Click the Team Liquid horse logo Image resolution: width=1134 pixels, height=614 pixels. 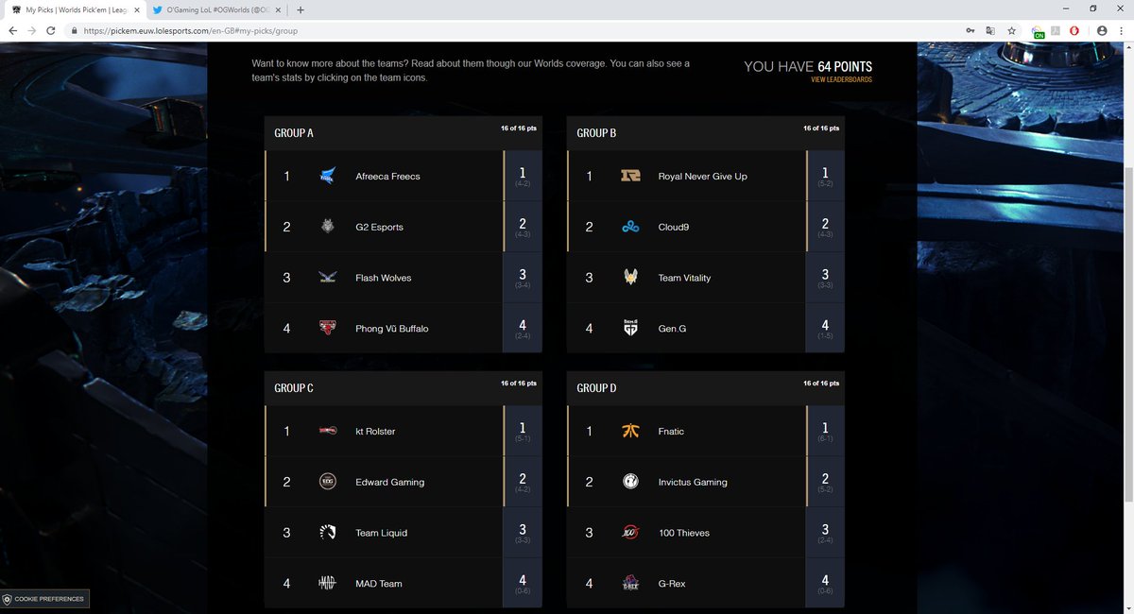328,533
